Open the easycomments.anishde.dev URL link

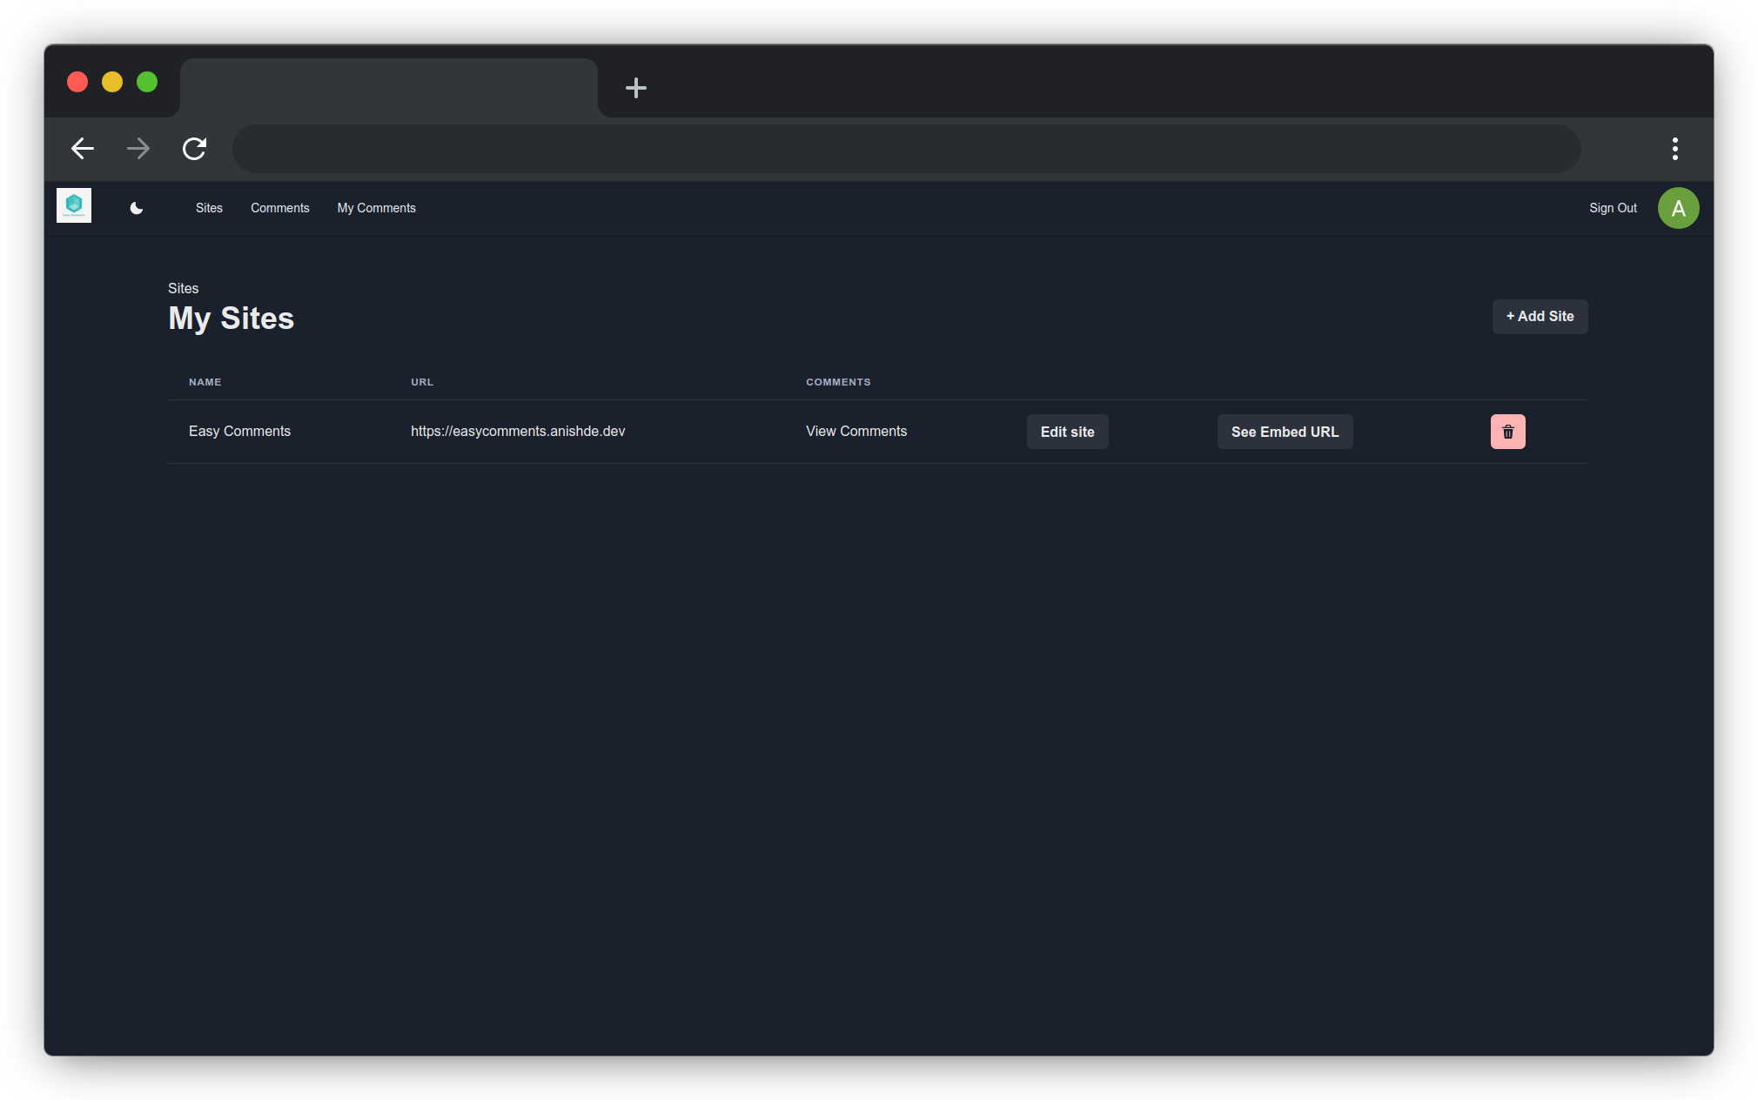point(518,432)
